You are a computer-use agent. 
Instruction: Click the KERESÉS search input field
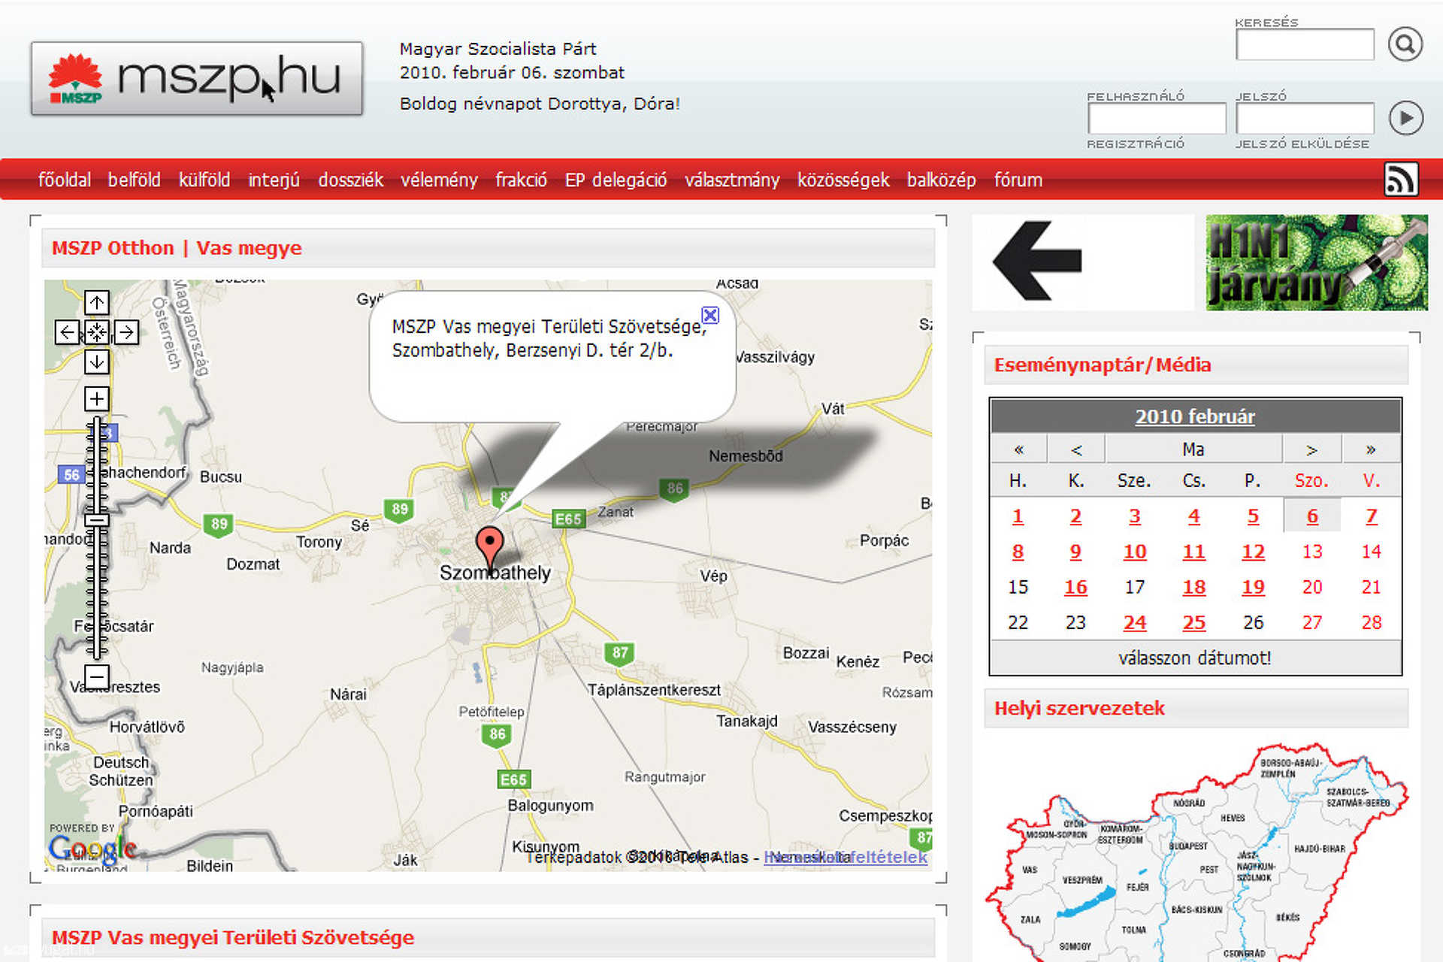click(x=1305, y=44)
